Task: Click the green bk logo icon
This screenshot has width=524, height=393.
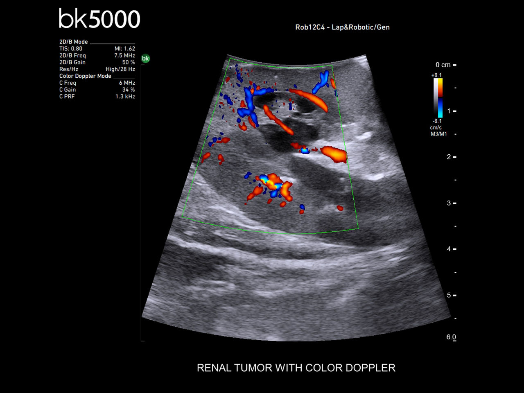Action: [x=146, y=58]
